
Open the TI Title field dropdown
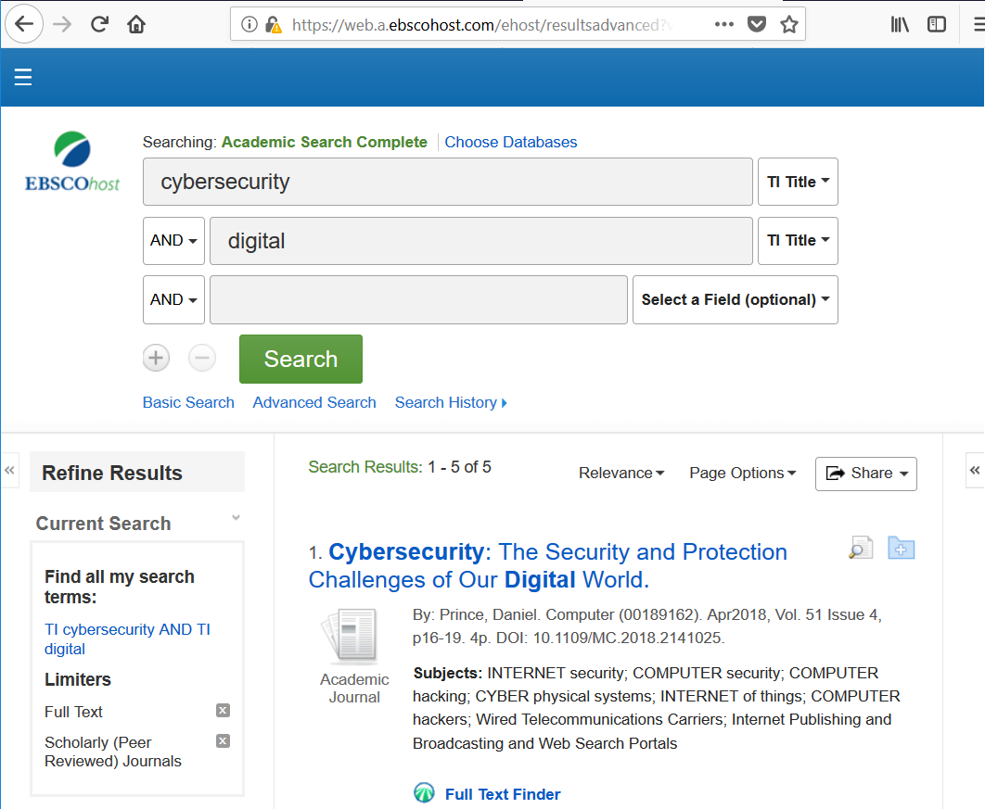point(798,182)
